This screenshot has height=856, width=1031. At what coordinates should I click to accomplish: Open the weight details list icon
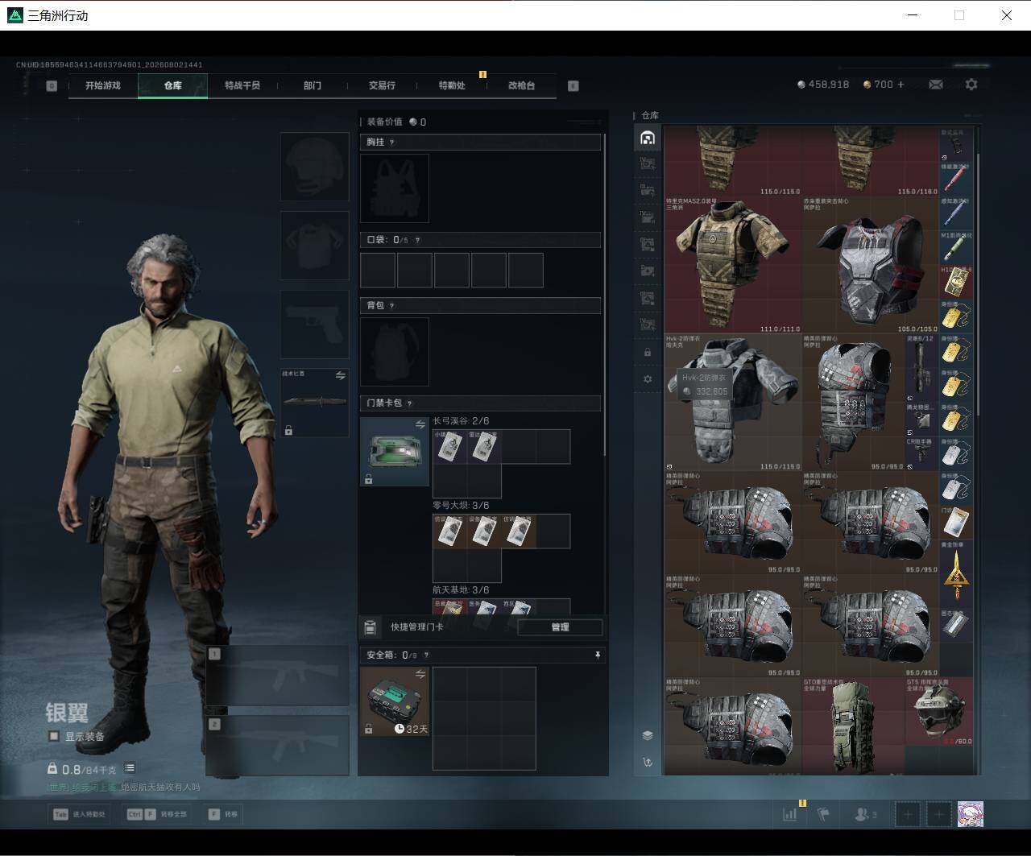130,768
